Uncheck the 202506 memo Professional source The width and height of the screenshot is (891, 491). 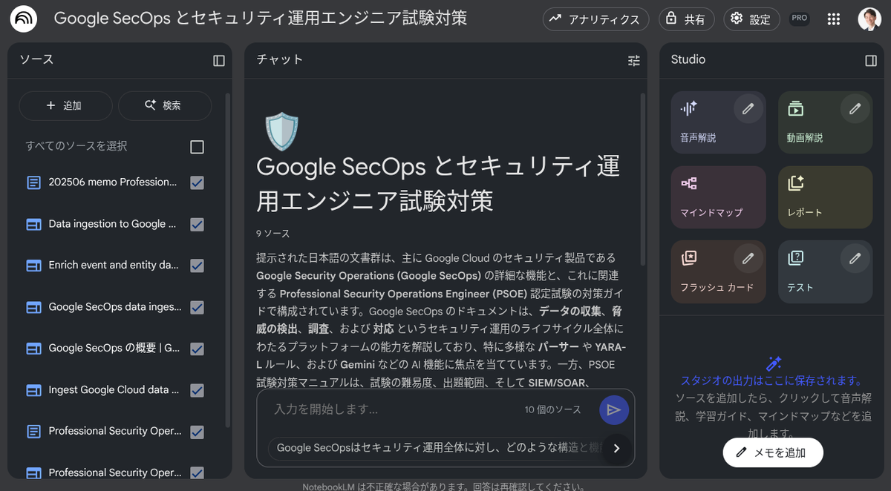coord(197,182)
